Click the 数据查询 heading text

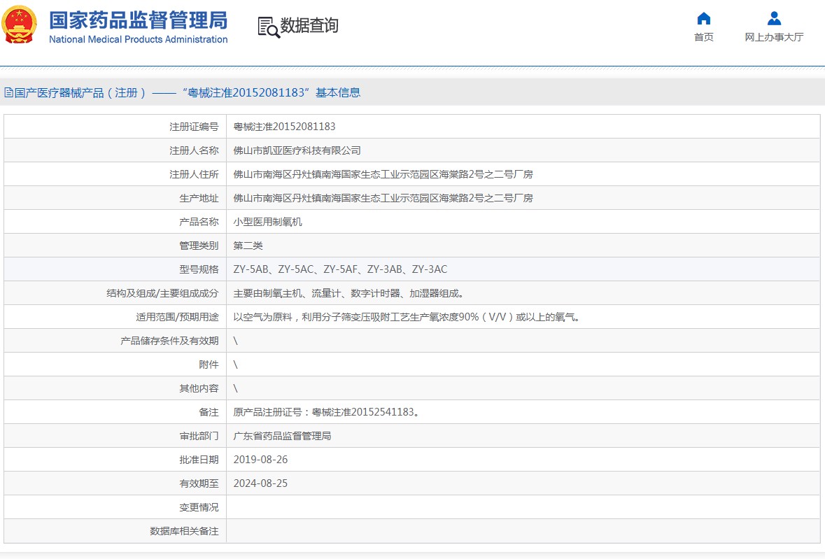tap(309, 25)
